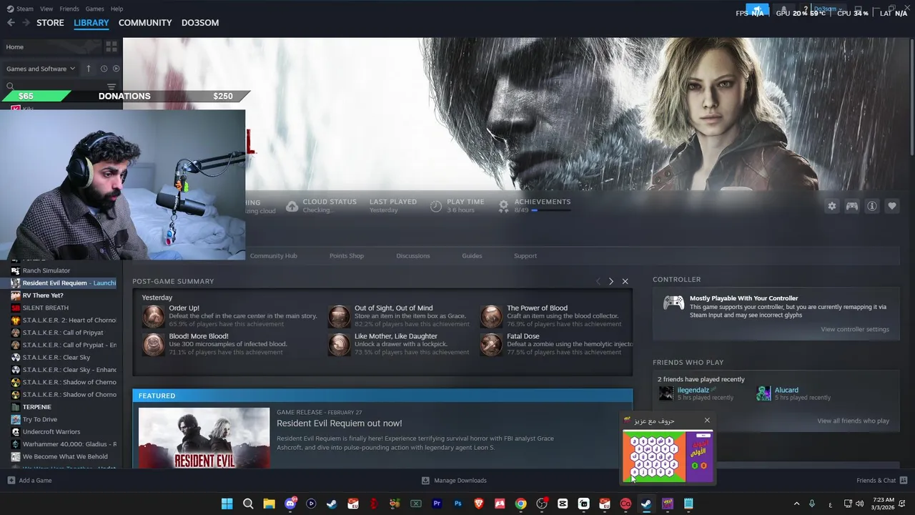The height and width of the screenshot is (515, 915).
Task: Open the Windows Start menu
Action: tap(227, 504)
